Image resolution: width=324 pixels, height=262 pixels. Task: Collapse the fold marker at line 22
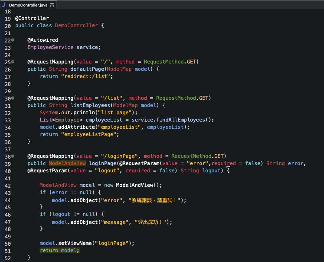[x=13, y=40]
